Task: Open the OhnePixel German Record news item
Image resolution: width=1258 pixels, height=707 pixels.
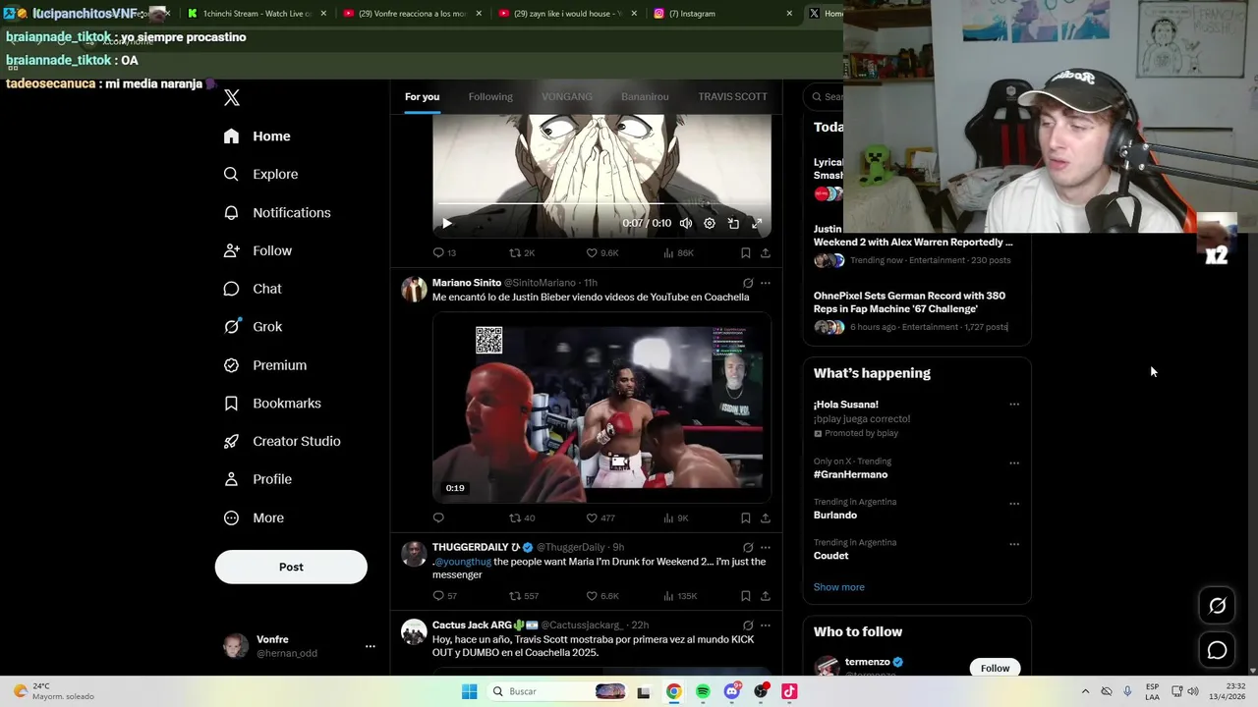Action: coord(916,311)
